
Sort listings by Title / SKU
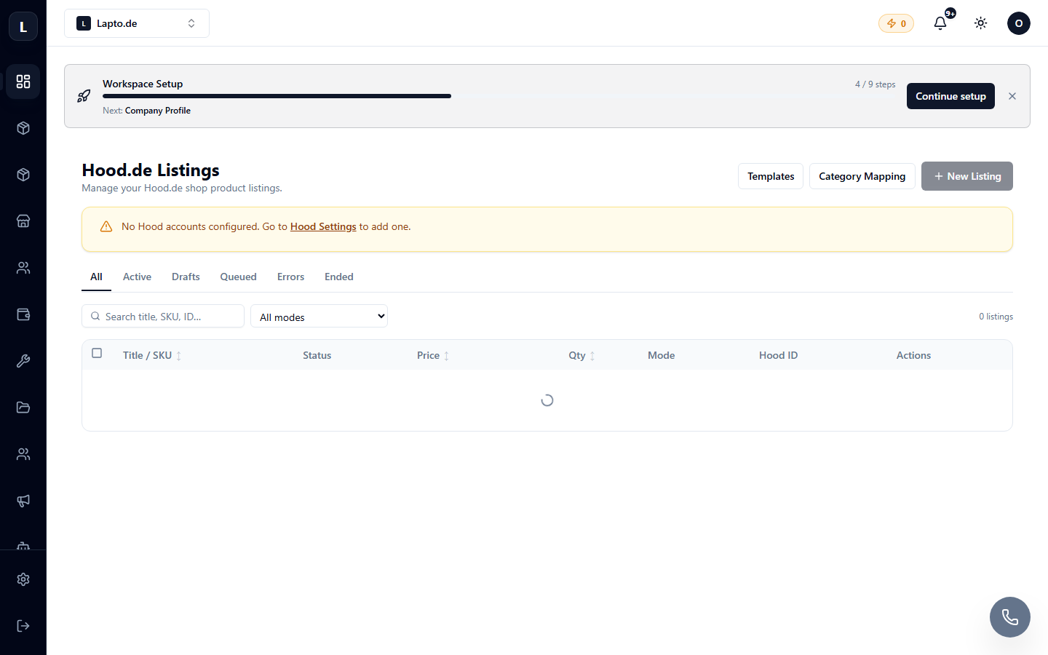[152, 355]
